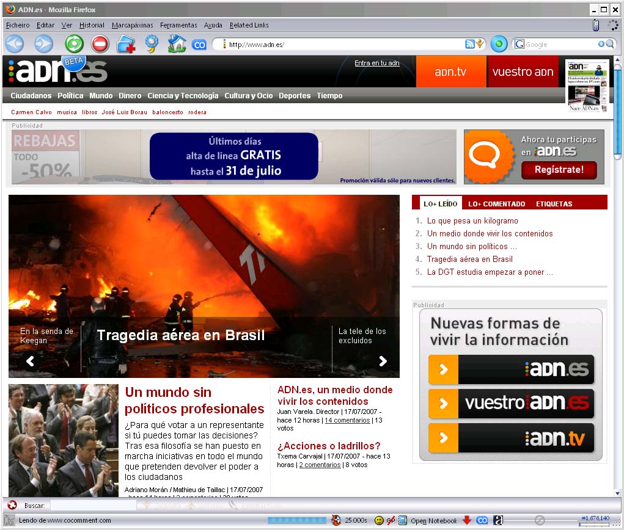Click the orange arrow next to vuestro adn.es
The image size is (624, 530).
pyautogui.click(x=443, y=404)
